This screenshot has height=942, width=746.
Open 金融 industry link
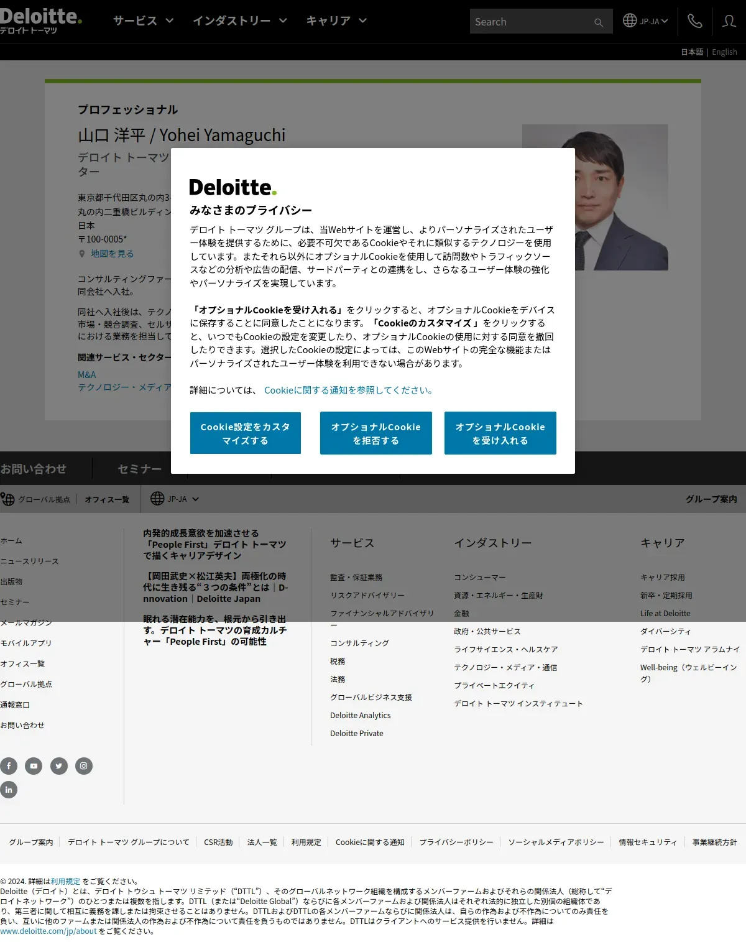461,613
